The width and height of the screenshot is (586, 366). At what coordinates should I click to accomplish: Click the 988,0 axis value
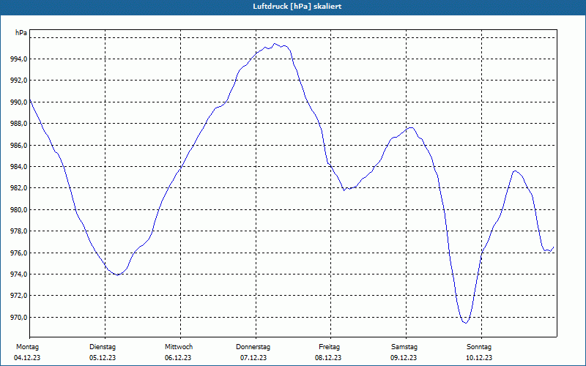pos(18,124)
